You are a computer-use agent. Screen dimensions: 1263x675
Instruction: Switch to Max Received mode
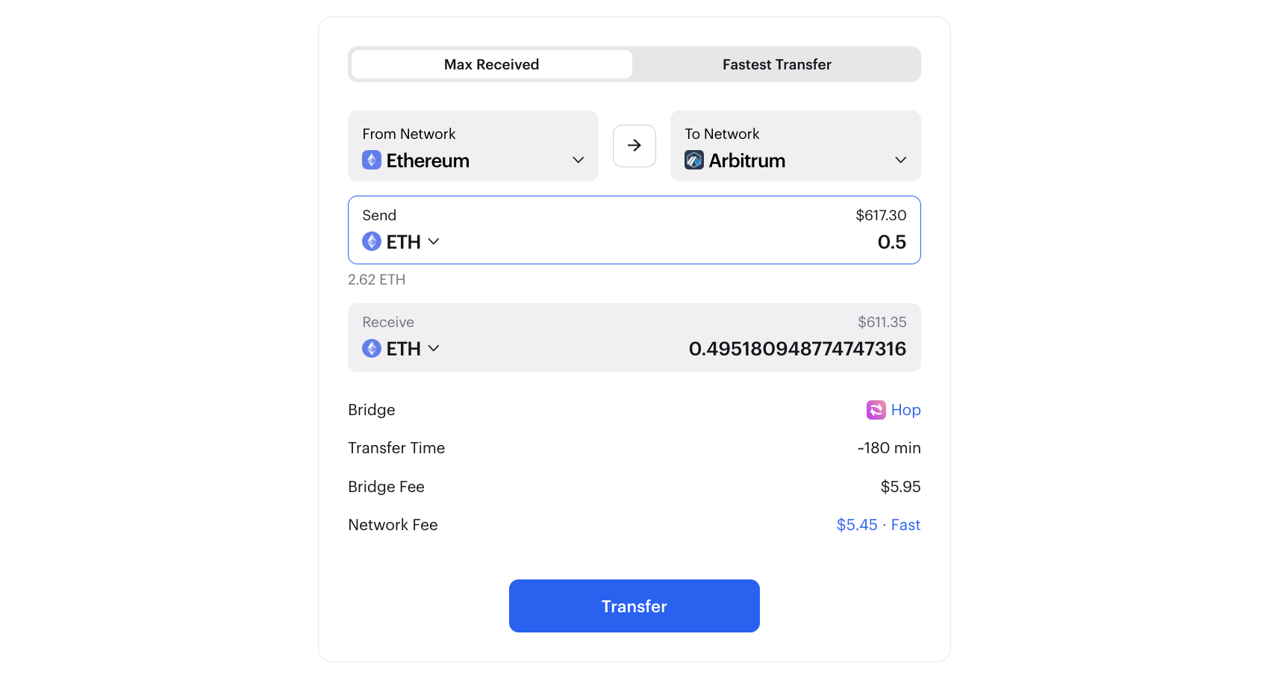pos(492,64)
